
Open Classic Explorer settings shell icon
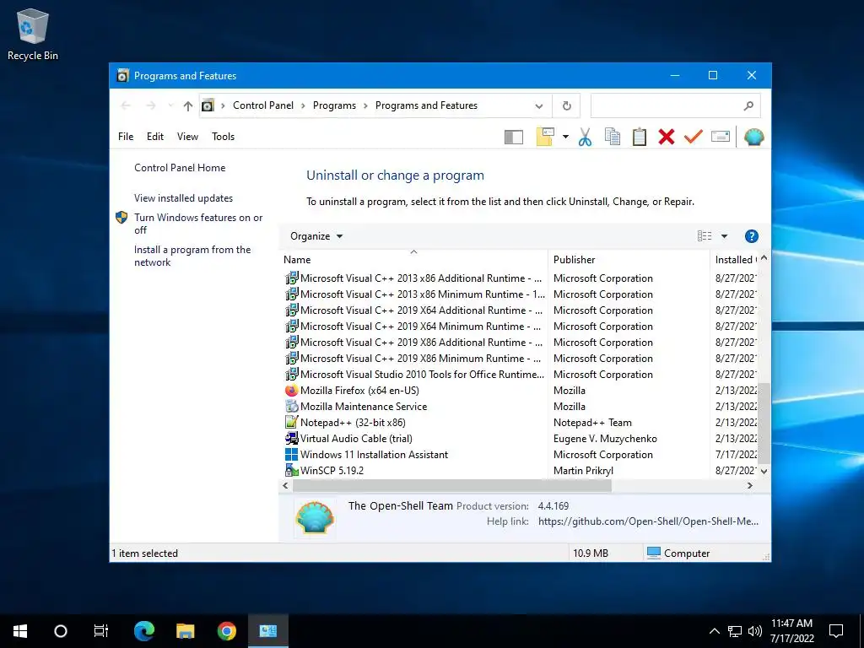pyautogui.click(x=753, y=137)
